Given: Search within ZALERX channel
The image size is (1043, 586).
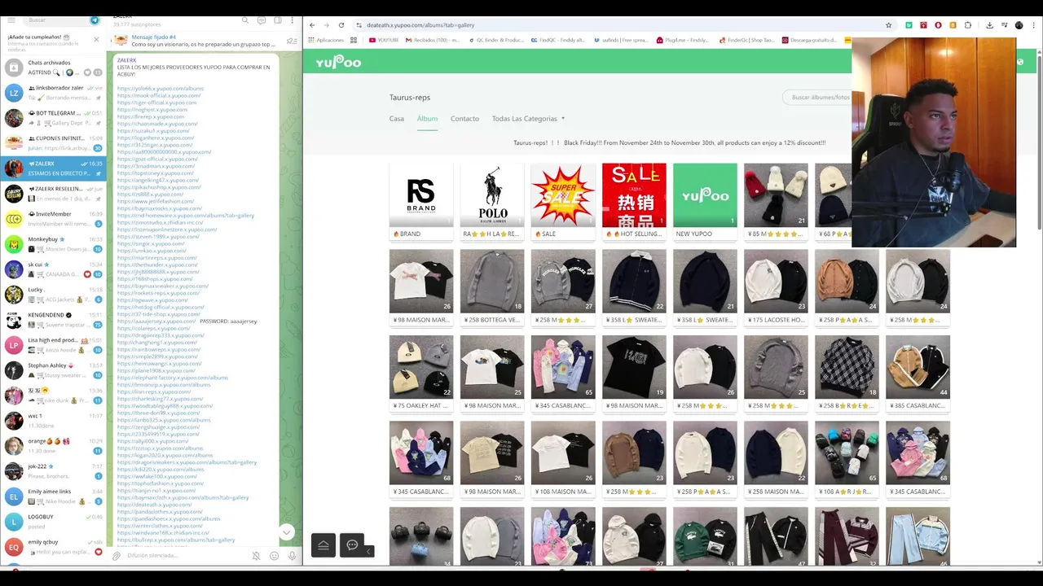Looking at the screenshot, I should tap(244, 20).
